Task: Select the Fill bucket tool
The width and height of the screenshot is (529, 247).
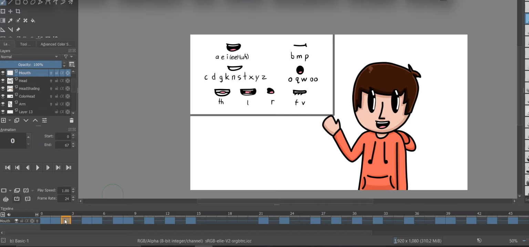Action: pos(33,21)
